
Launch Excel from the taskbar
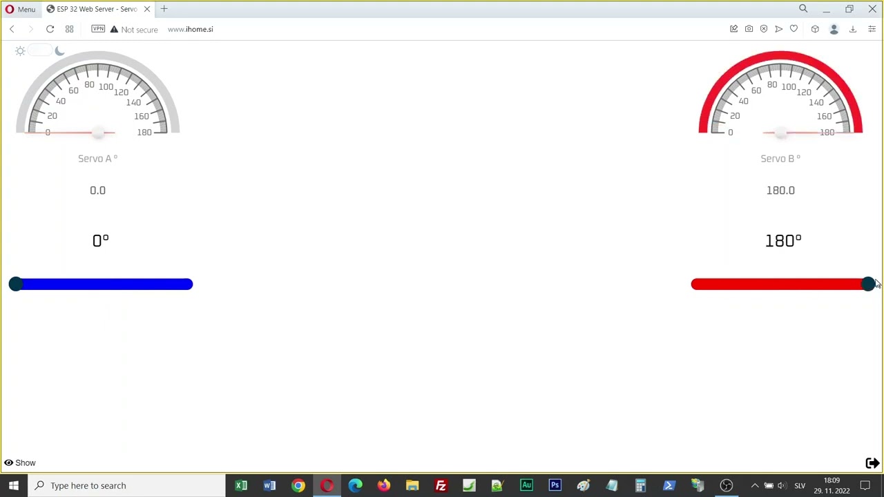click(x=241, y=485)
